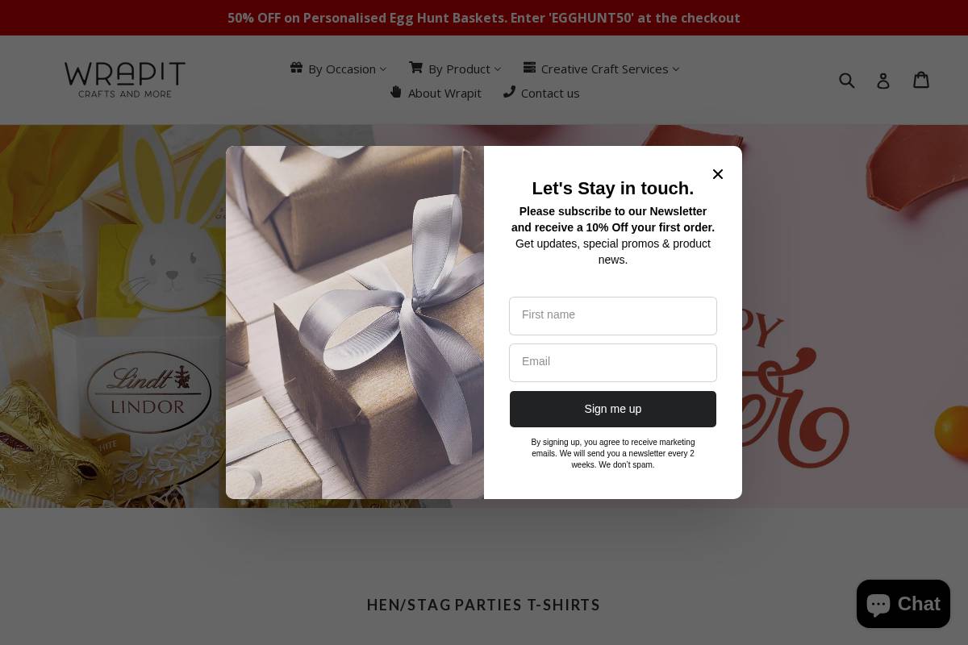
Task: Close the newsletter popup
Action: point(718,174)
